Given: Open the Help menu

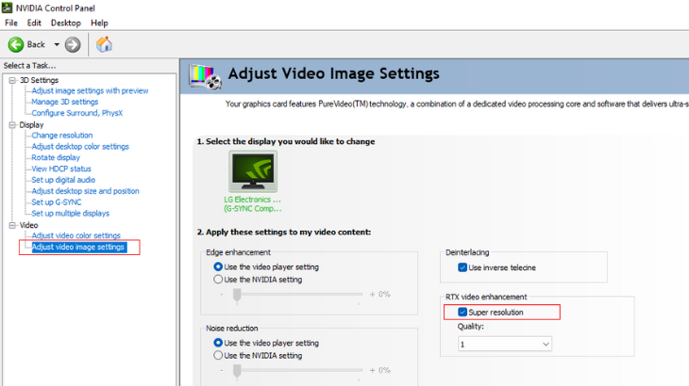Looking at the screenshot, I should point(99,23).
